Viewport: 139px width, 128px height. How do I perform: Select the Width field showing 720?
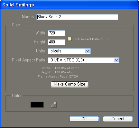(57, 33)
